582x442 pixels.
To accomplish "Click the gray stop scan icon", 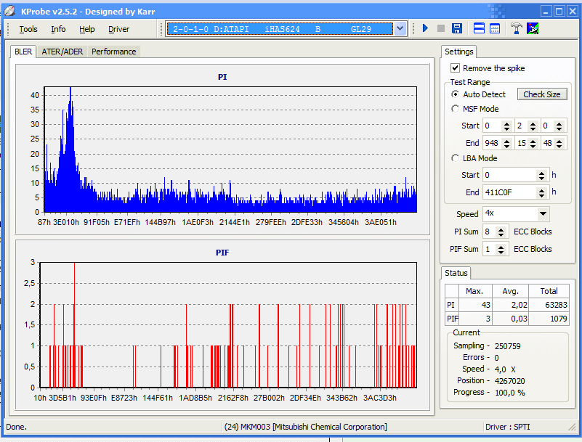I will 441,28.
